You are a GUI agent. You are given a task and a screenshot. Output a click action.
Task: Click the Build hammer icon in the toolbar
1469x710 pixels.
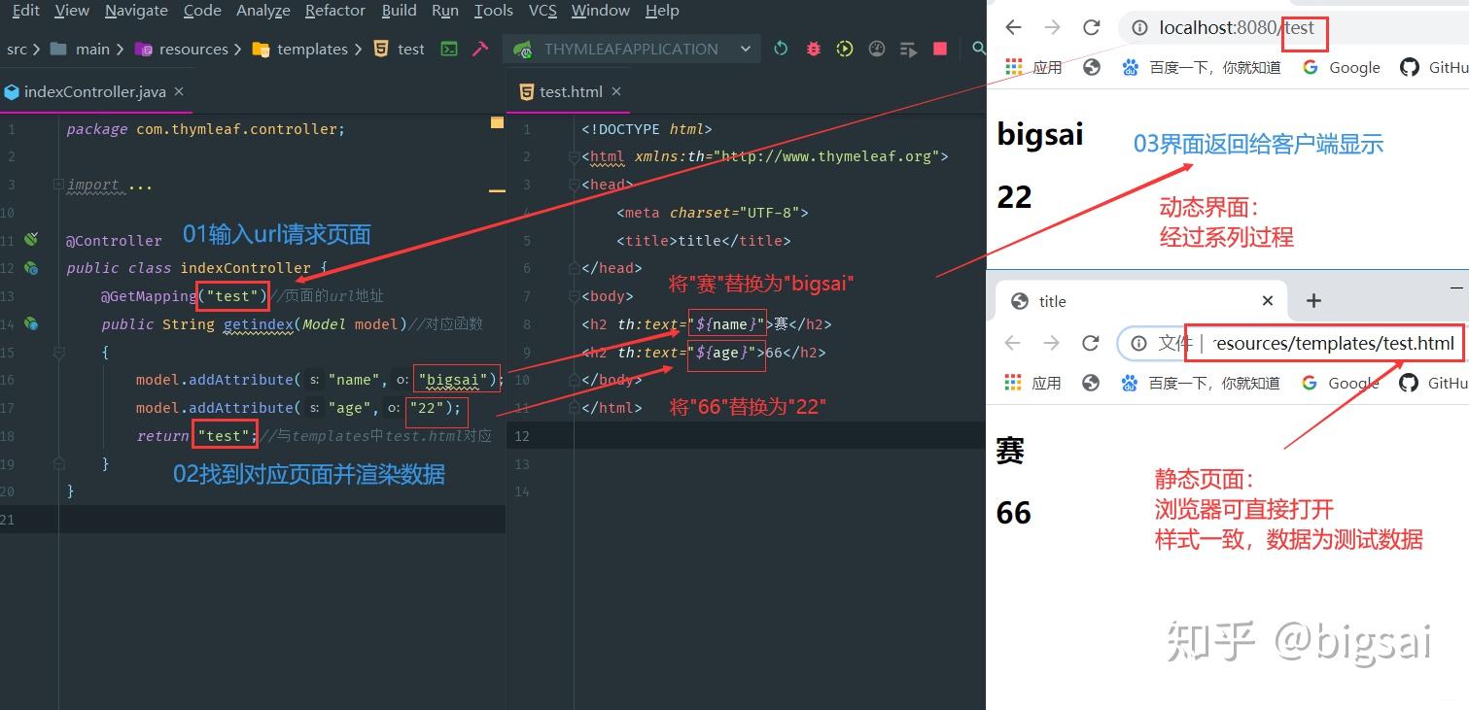click(478, 49)
